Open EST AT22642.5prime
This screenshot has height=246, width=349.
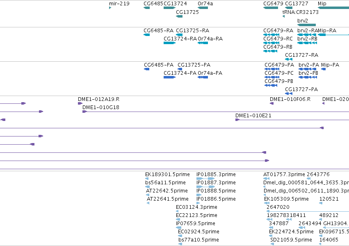167,191
